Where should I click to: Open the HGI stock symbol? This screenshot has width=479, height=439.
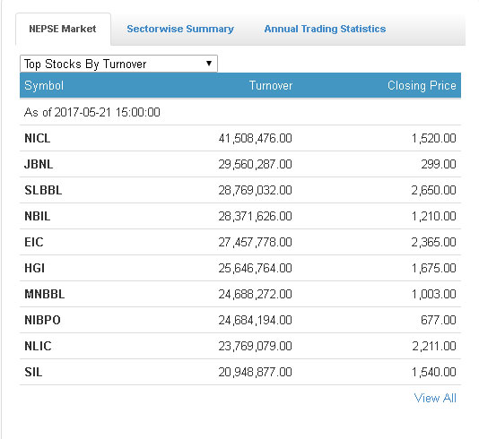click(x=34, y=268)
